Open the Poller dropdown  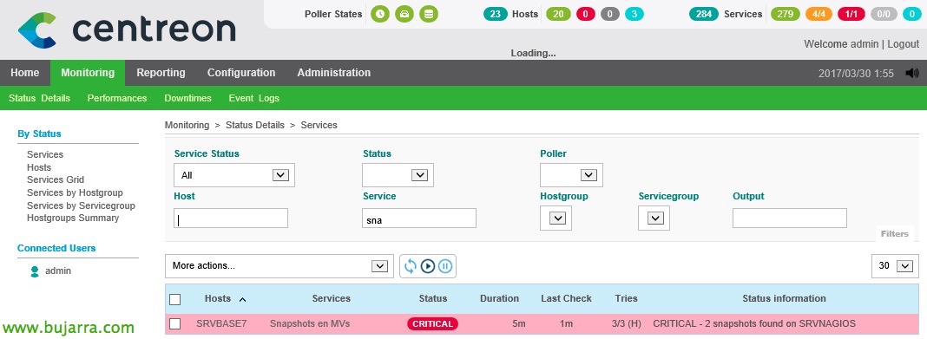click(571, 175)
